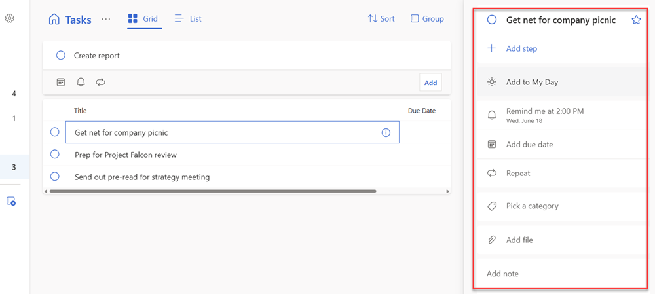The height and width of the screenshot is (294, 655).
Task: Set due date with calendar icon in add-task bar
Action: pos(61,82)
